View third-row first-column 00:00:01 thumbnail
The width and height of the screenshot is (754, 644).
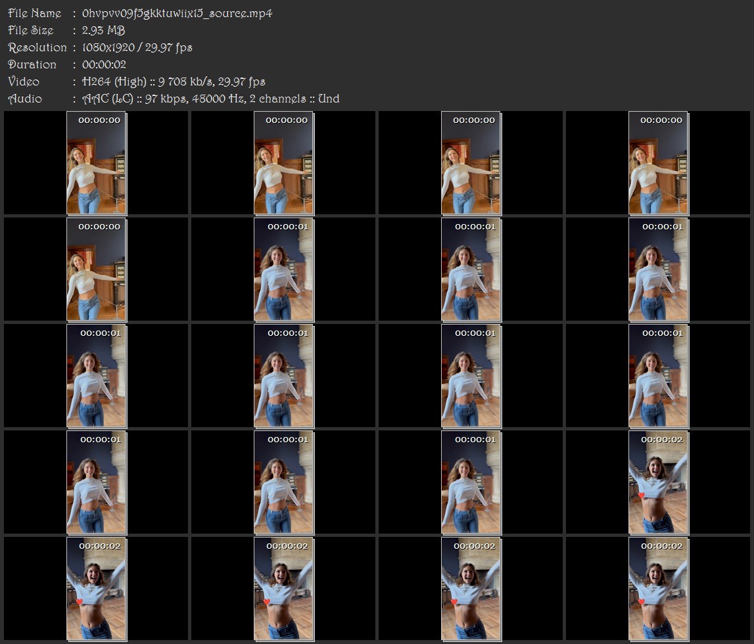coord(97,376)
